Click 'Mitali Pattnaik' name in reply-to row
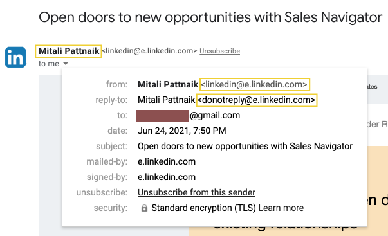The height and width of the screenshot is (236, 388). pos(166,100)
